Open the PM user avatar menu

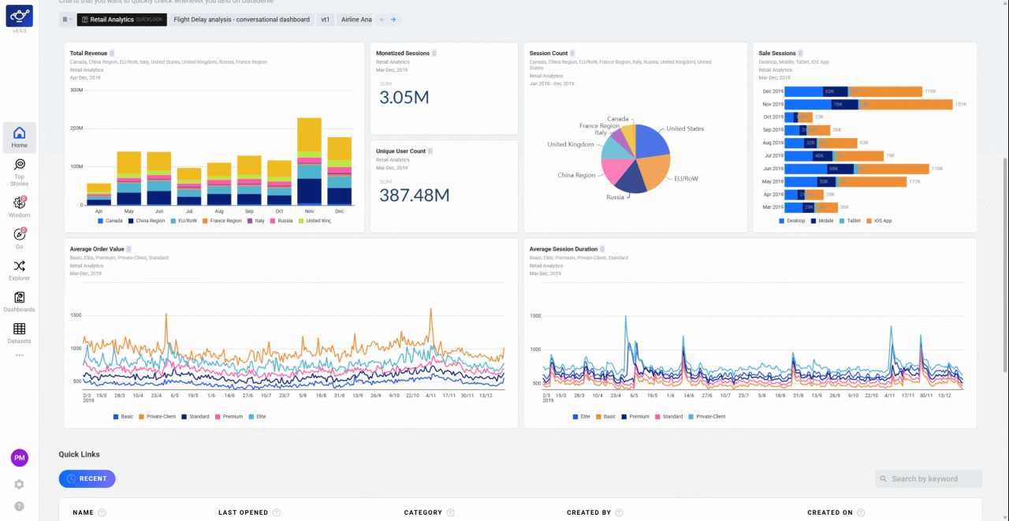[x=20, y=458]
